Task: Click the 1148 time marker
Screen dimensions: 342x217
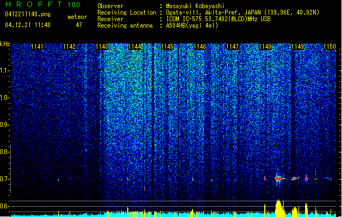Action: coord(265,47)
